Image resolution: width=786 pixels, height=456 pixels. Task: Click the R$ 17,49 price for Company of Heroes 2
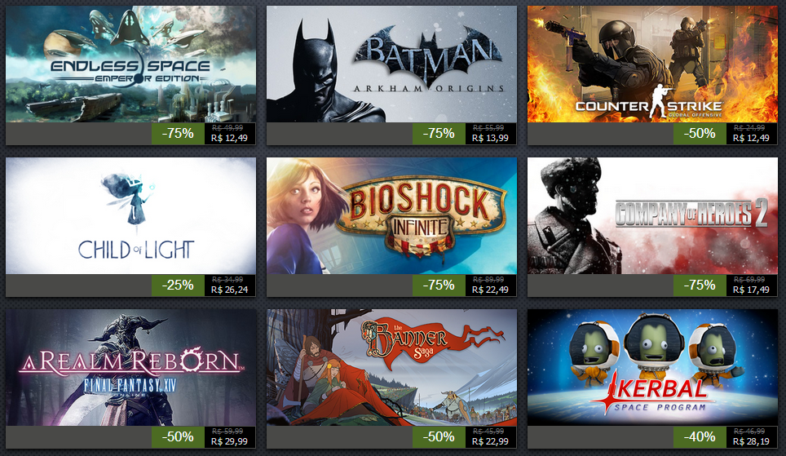coord(751,290)
